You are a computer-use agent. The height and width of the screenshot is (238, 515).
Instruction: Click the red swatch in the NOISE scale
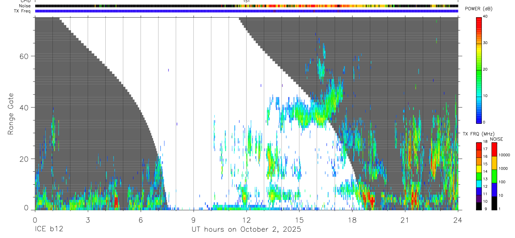[x=494, y=149]
